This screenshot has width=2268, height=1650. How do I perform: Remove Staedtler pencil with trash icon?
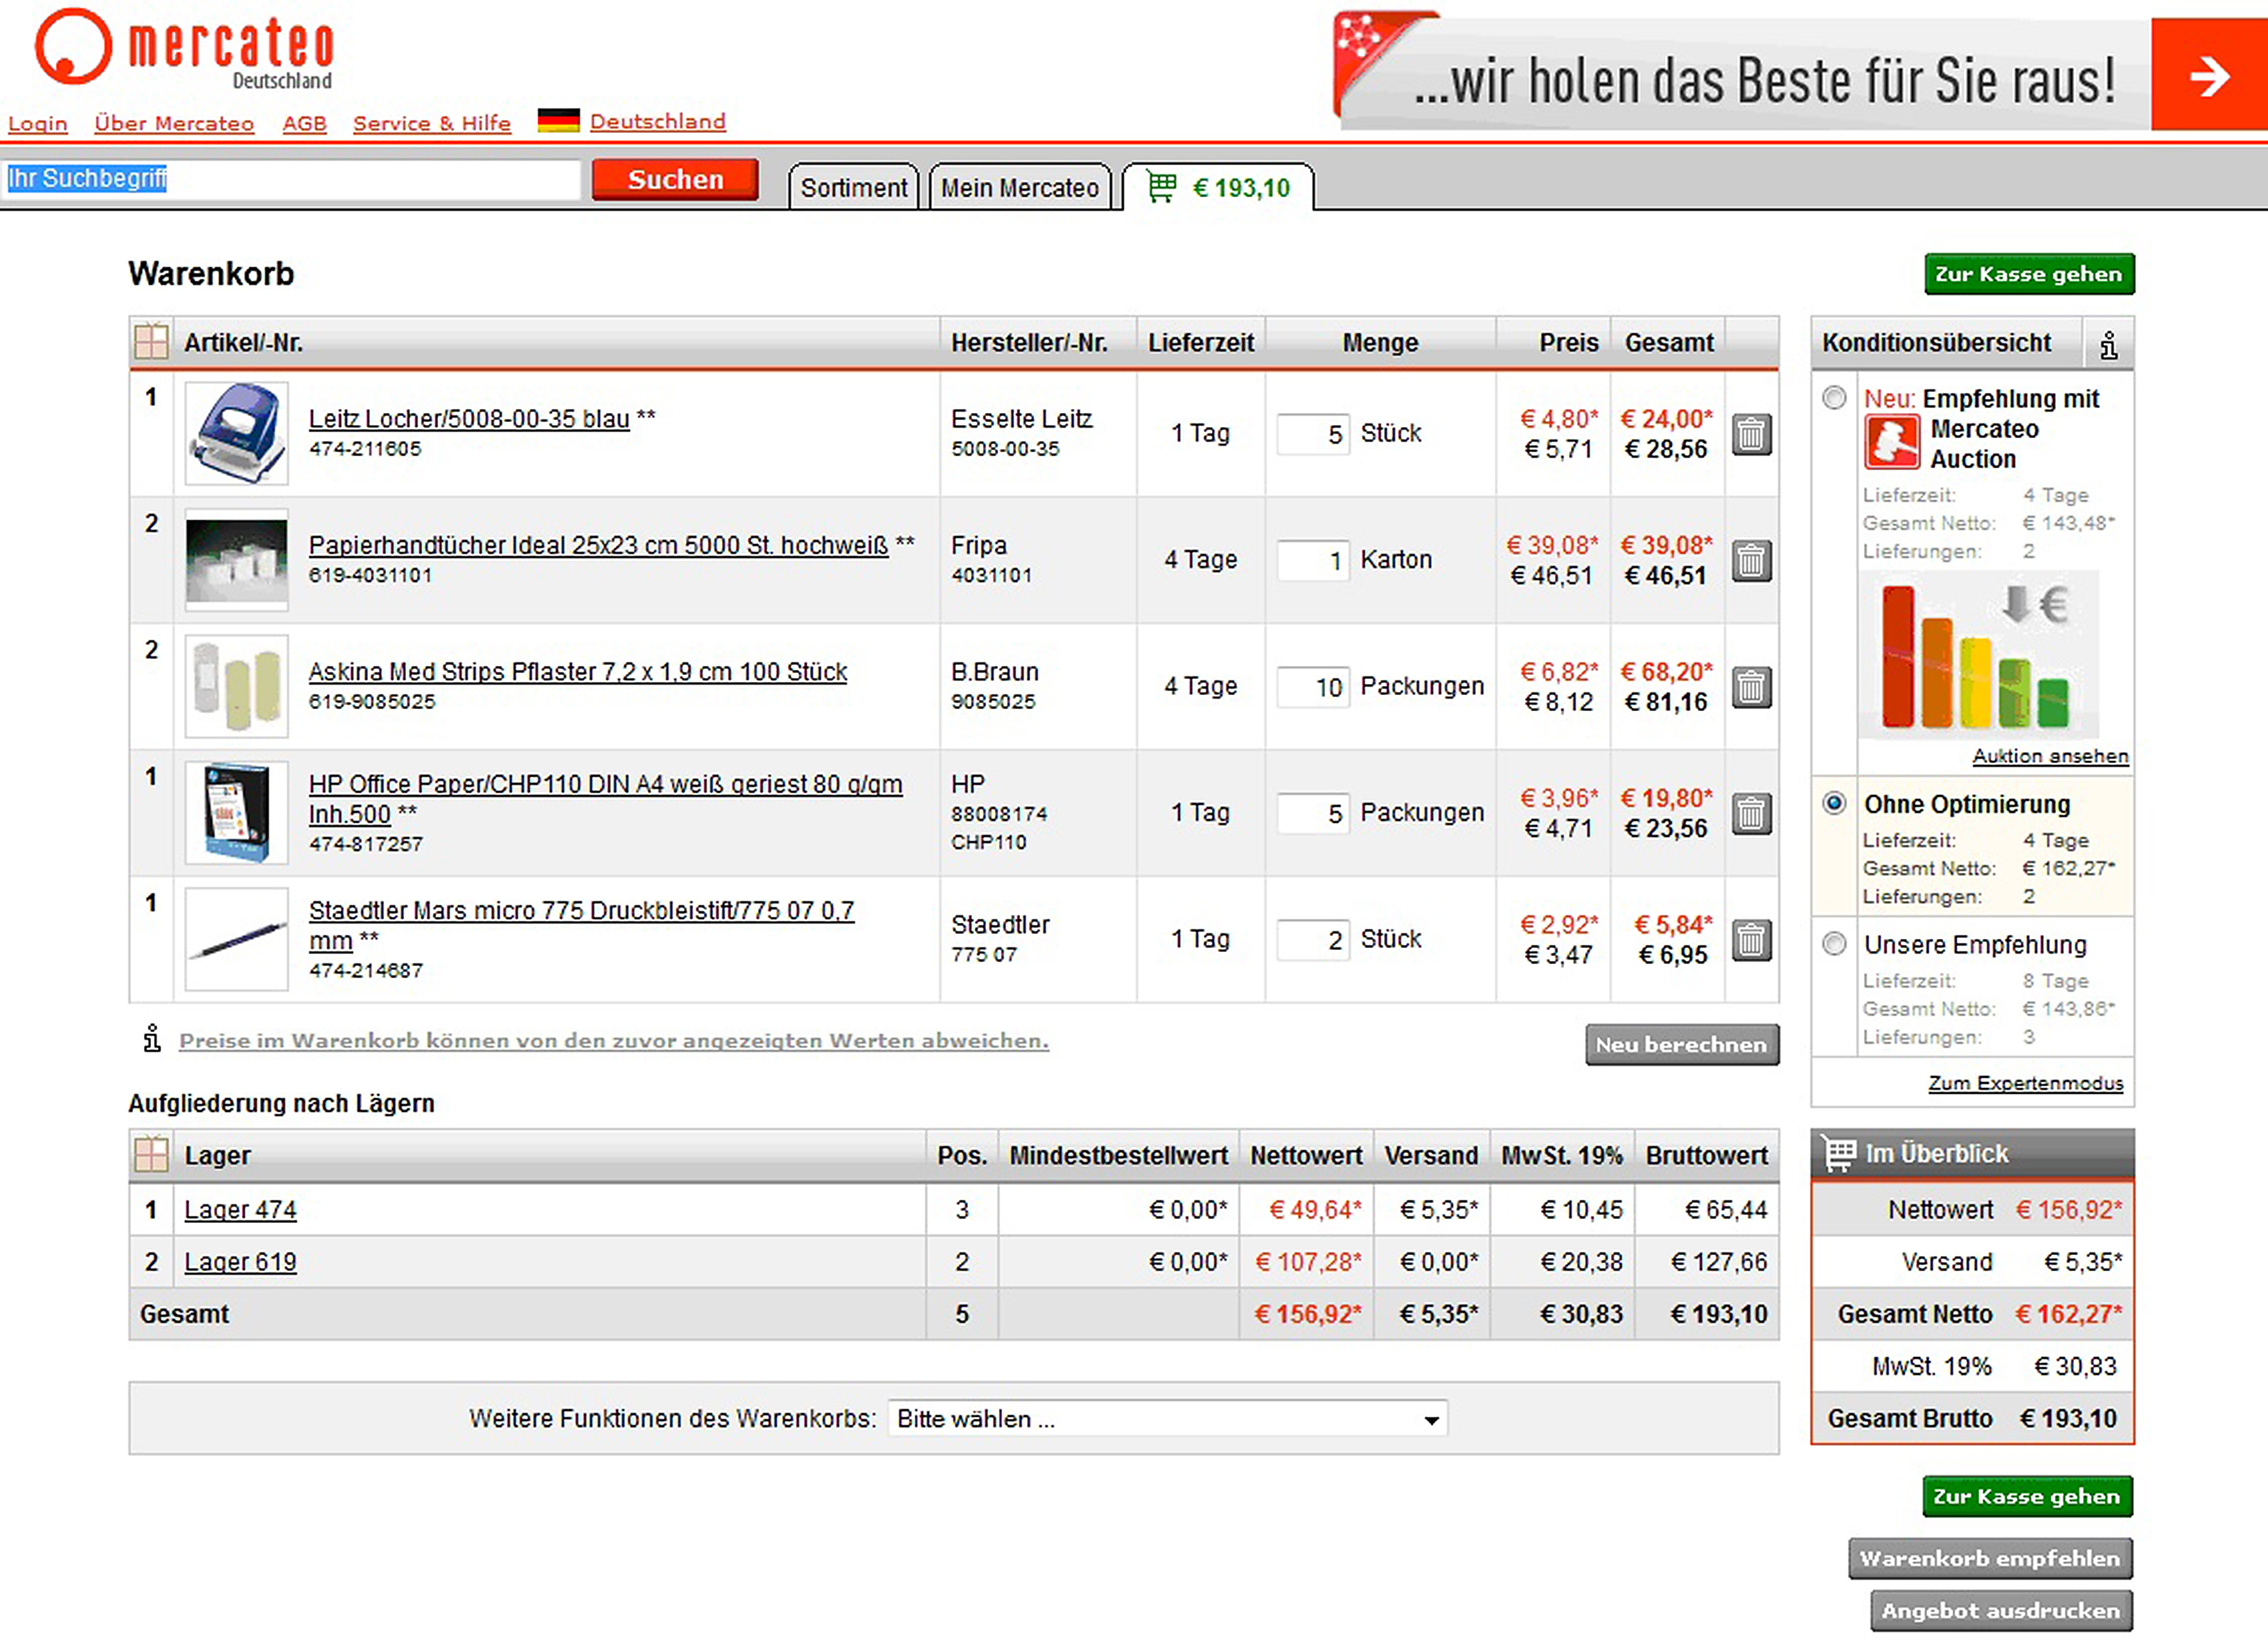(x=1751, y=940)
